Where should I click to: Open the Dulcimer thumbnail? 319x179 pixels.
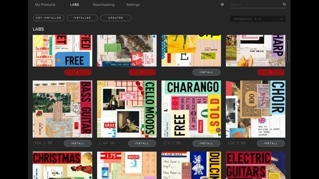(x=191, y=165)
